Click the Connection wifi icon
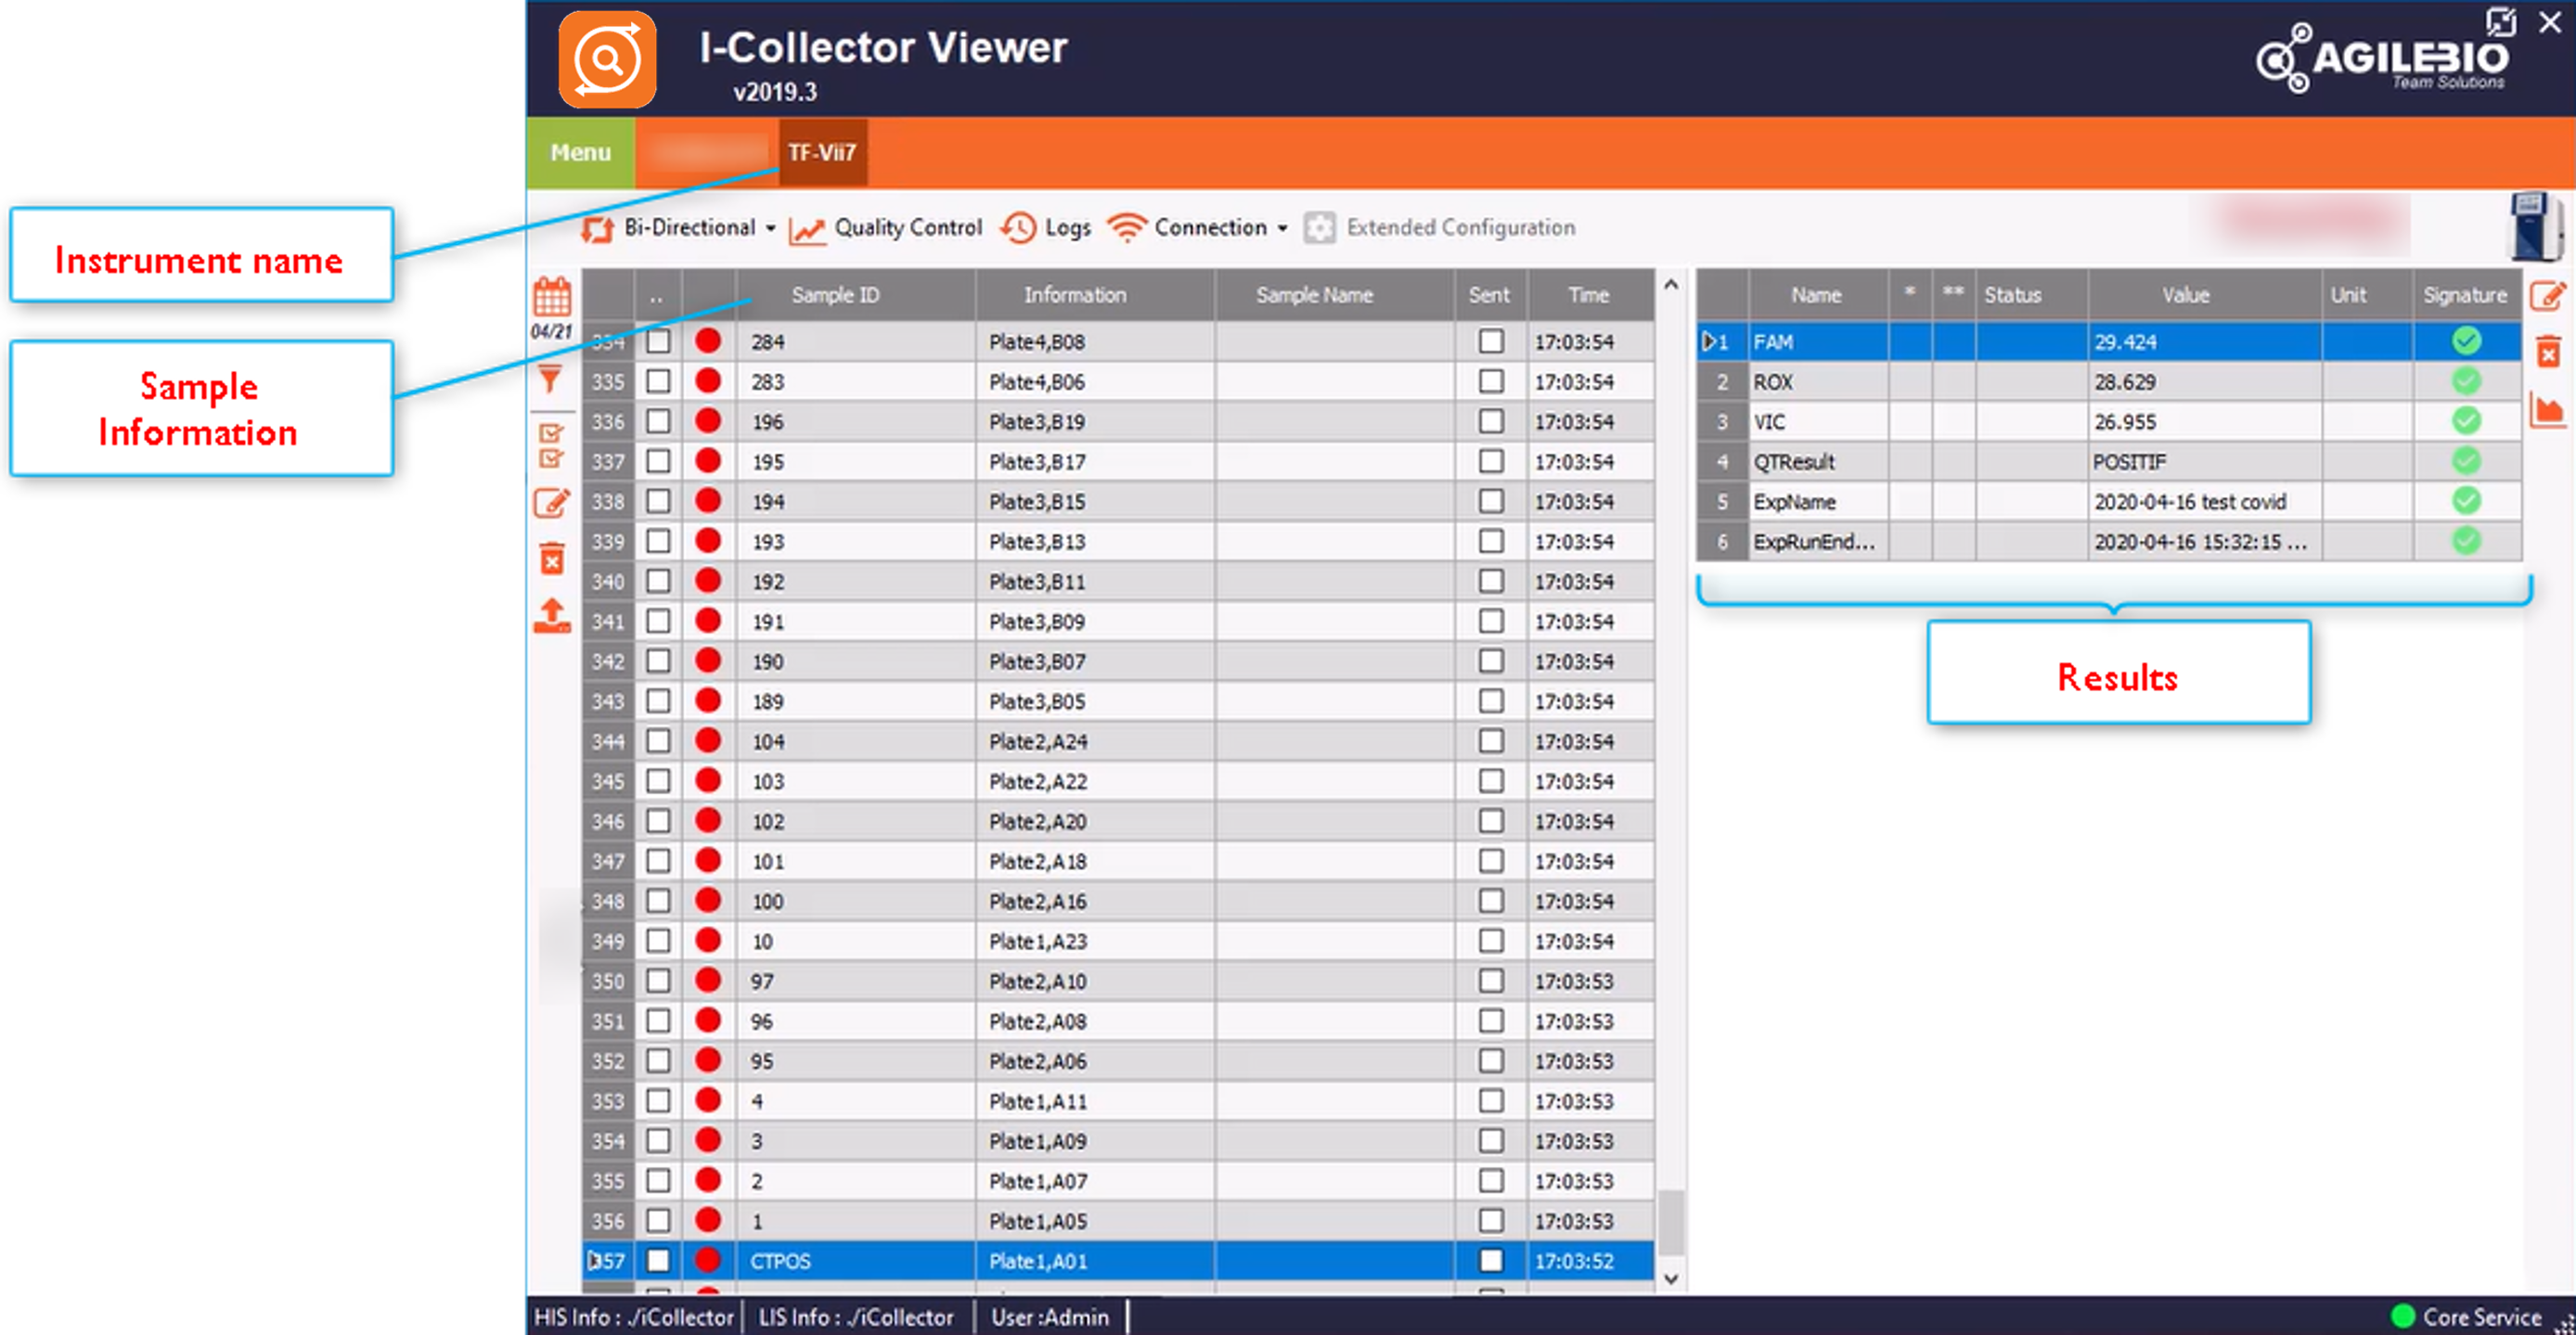The width and height of the screenshot is (2576, 1335). coord(1126,228)
